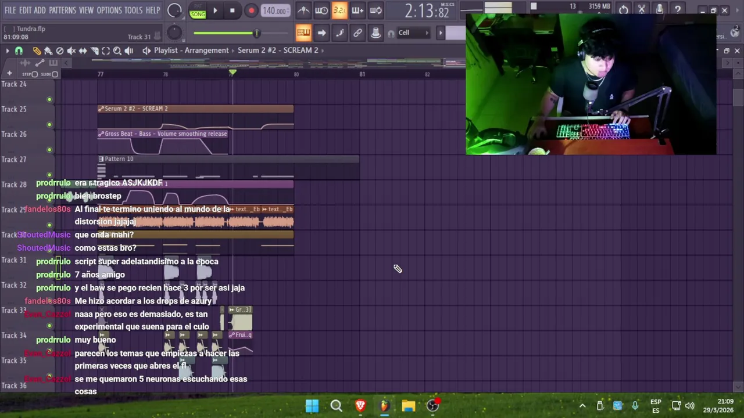Toggle the link note/multilink icon
Viewport: 744px width, 418px height.
point(357,33)
